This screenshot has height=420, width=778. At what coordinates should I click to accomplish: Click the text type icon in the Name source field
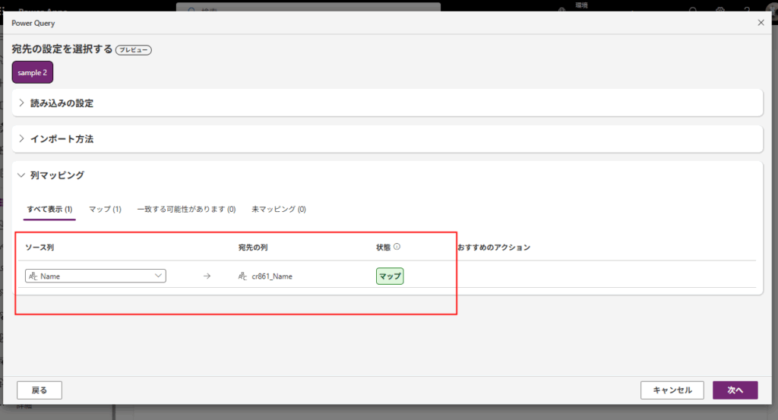[33, 276]
